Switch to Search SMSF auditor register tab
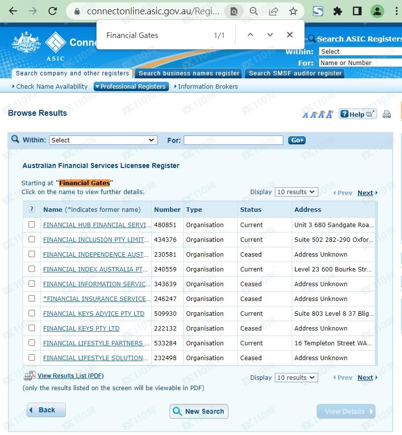Image resolution: width=402 pixels, height=435 pixels. (x=295, y=73)
